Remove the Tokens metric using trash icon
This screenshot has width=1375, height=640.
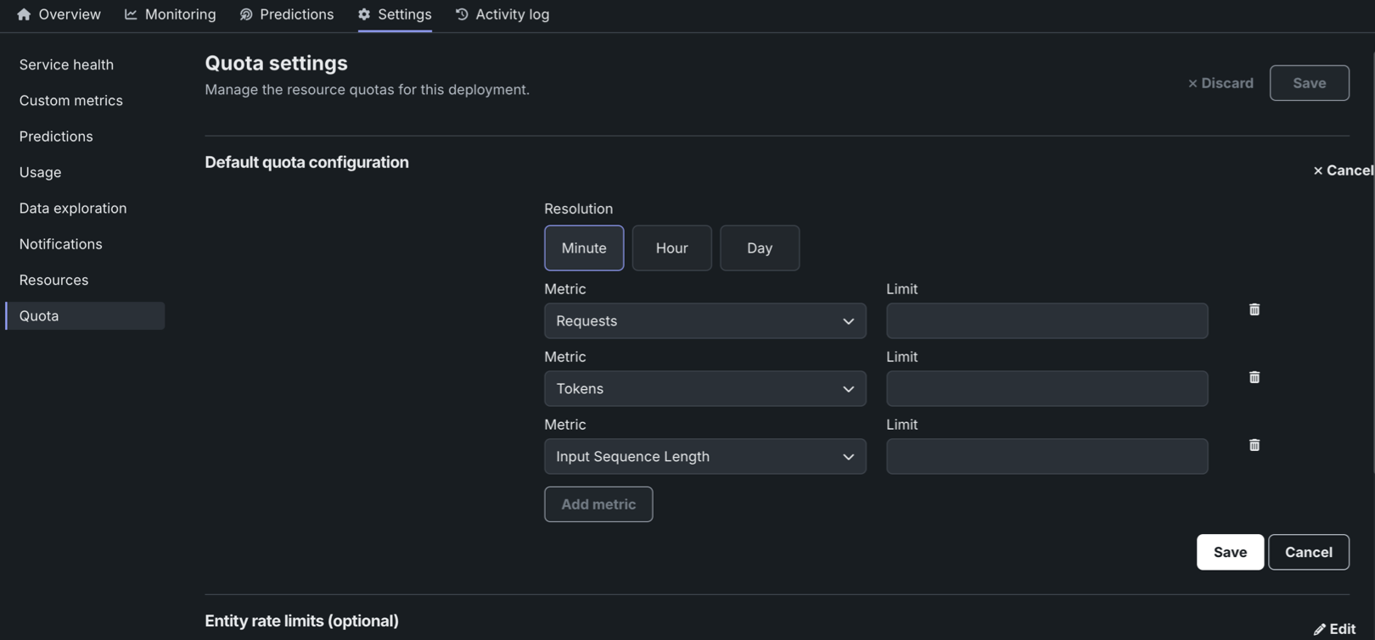pos(1254,377)
